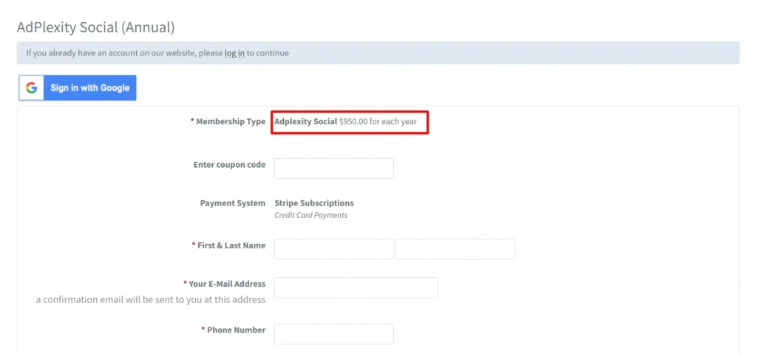
Task: Select the Phone Number input field
Action: (333, 334)
